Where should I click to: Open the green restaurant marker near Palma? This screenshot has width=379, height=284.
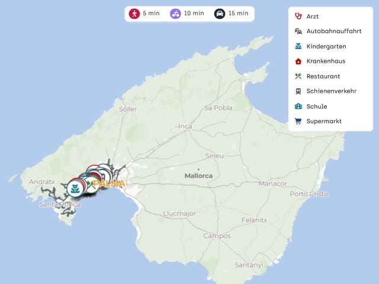pos(91,185)
